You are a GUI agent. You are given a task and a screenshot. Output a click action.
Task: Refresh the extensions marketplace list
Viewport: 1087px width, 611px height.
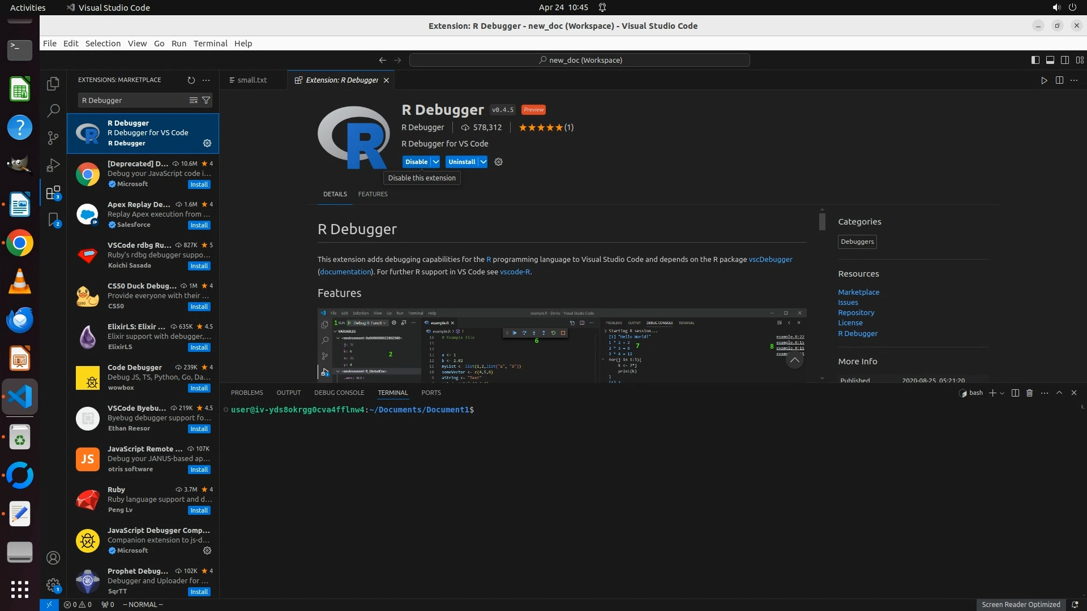(191, 80)
